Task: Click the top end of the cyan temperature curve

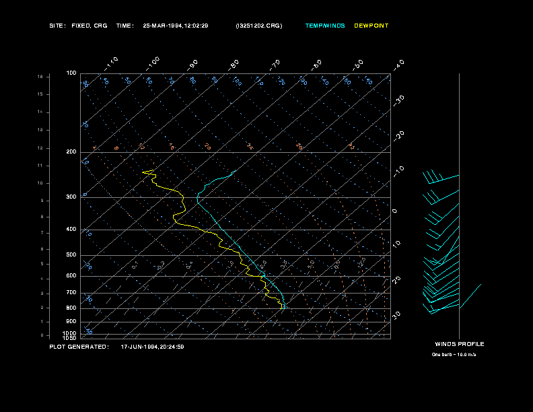Action: coord(236,170)
